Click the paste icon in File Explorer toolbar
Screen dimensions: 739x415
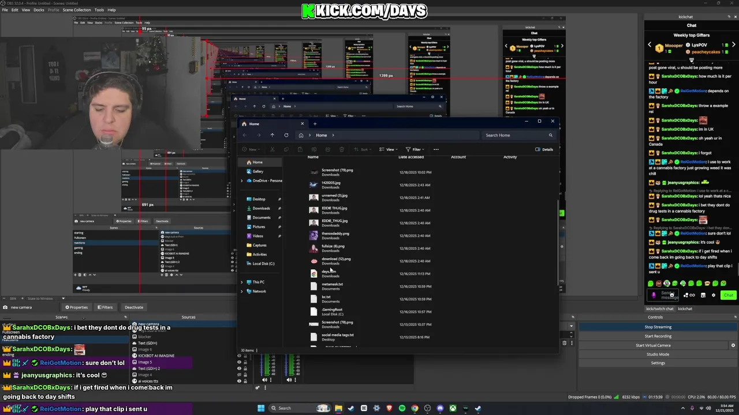300,149
